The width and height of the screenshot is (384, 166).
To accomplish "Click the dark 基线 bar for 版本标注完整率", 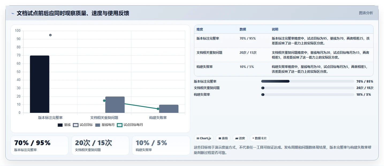I will coord(40,84).
